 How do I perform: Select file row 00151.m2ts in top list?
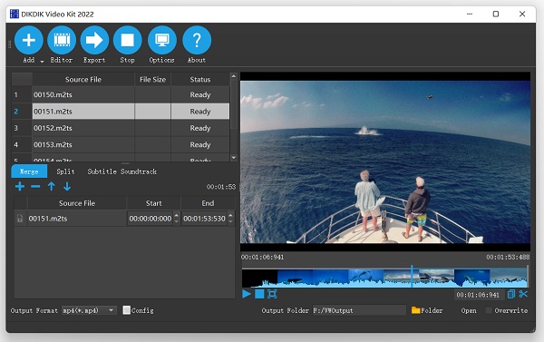[x=121, y=112]
